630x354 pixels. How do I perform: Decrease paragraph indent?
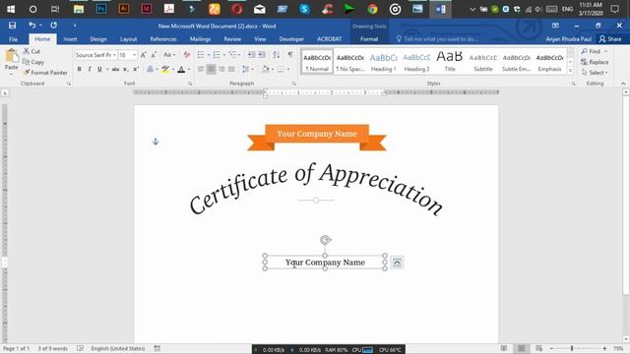[x=252, y=55]
